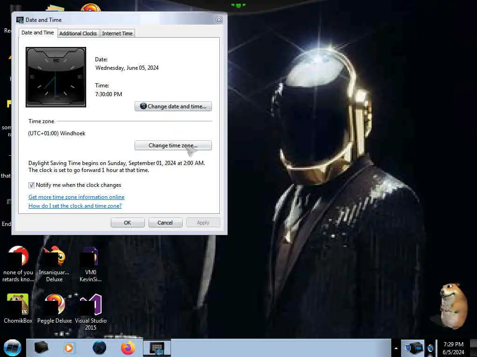Click the network computers tray icon
The height and width of the screenshot is (357, 477).
tap(413, 348)
